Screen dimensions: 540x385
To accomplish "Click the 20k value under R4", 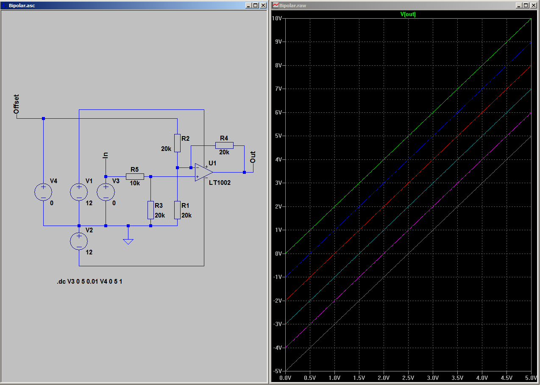I will 224,152.
